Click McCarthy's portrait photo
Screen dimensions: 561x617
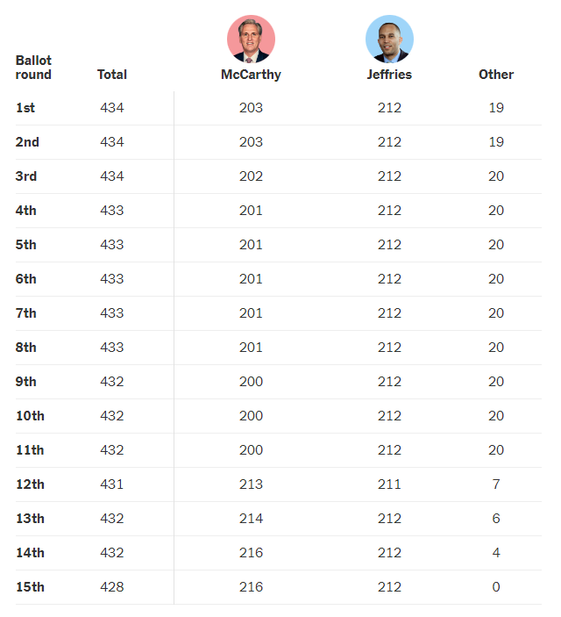coord(251,39)
